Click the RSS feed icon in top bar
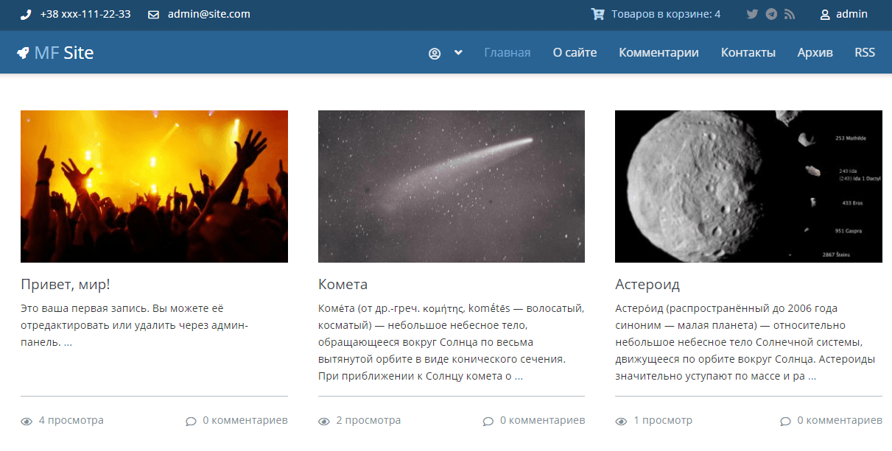 (790, 14)
